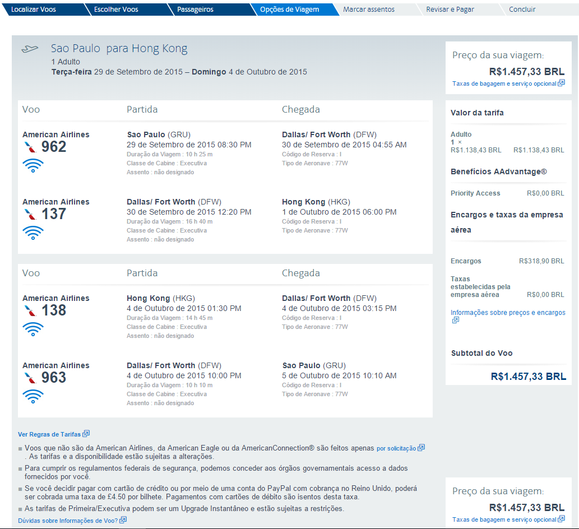Click American Airlines logo beside flight 137

(30, 214)
